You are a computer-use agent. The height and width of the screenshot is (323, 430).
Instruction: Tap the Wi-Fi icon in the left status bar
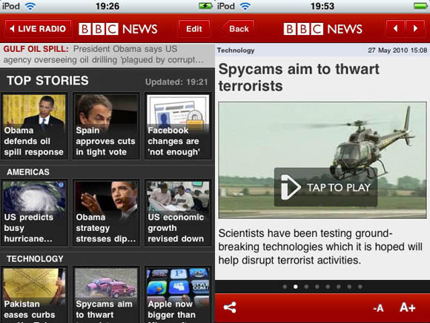pyautogui.click(x=30, y=6)
